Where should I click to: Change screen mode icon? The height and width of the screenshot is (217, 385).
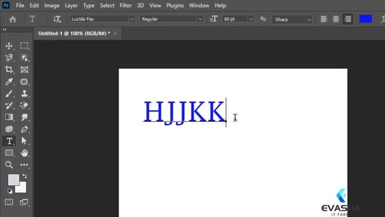pos(24,202)
